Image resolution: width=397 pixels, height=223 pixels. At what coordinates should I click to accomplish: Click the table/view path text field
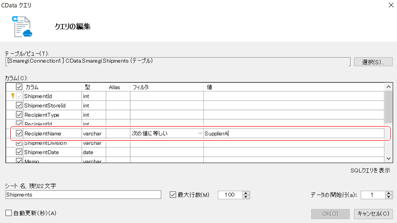[x=178, y=61]
